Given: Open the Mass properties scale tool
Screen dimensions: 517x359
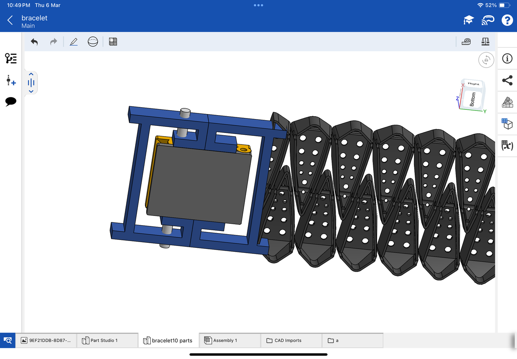Looking at the screenshot, I should 485,42.
